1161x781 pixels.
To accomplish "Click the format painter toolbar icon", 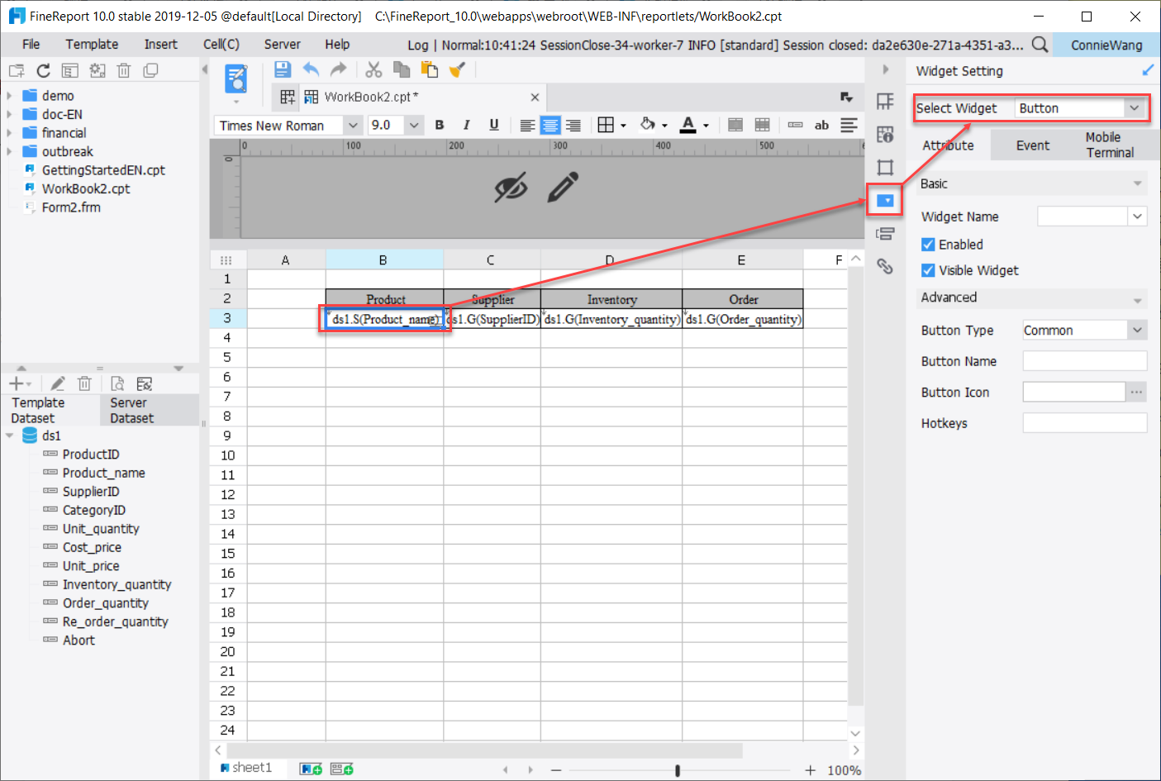I will coord(457,69).
